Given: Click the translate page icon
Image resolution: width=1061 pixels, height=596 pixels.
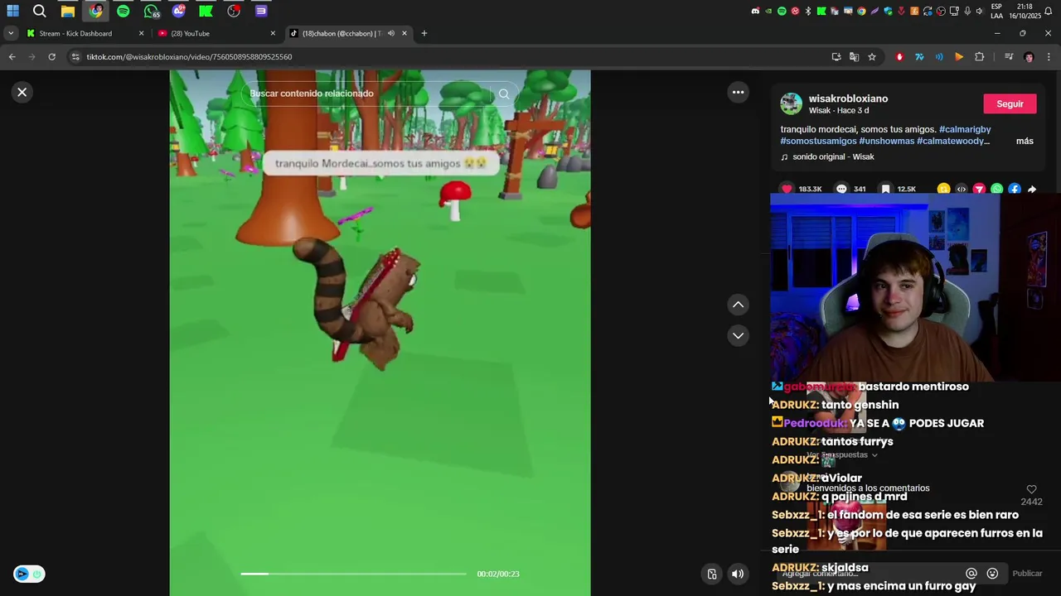Looking at the screenshot, I should click(854, 57).
